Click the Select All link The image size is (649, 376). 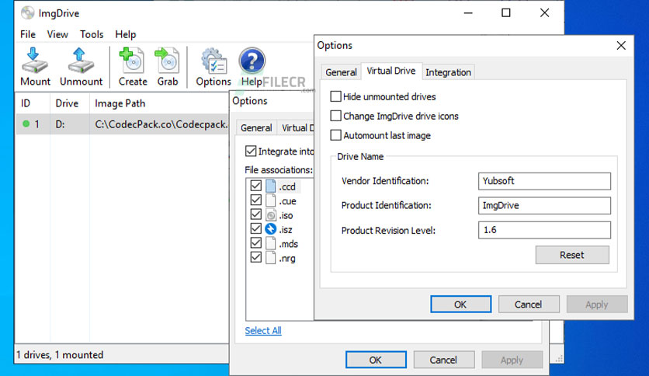tap(263, 330)
